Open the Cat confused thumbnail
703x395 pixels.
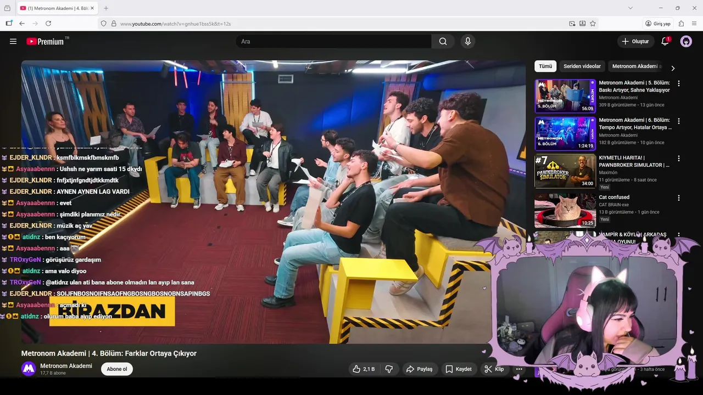point(565,210)
